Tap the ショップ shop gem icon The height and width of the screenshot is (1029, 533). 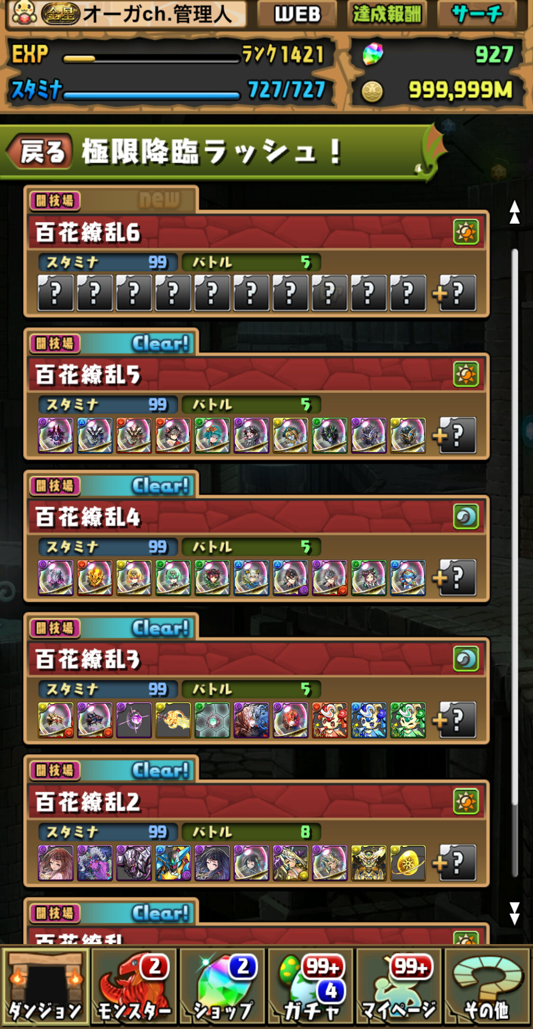222,987
